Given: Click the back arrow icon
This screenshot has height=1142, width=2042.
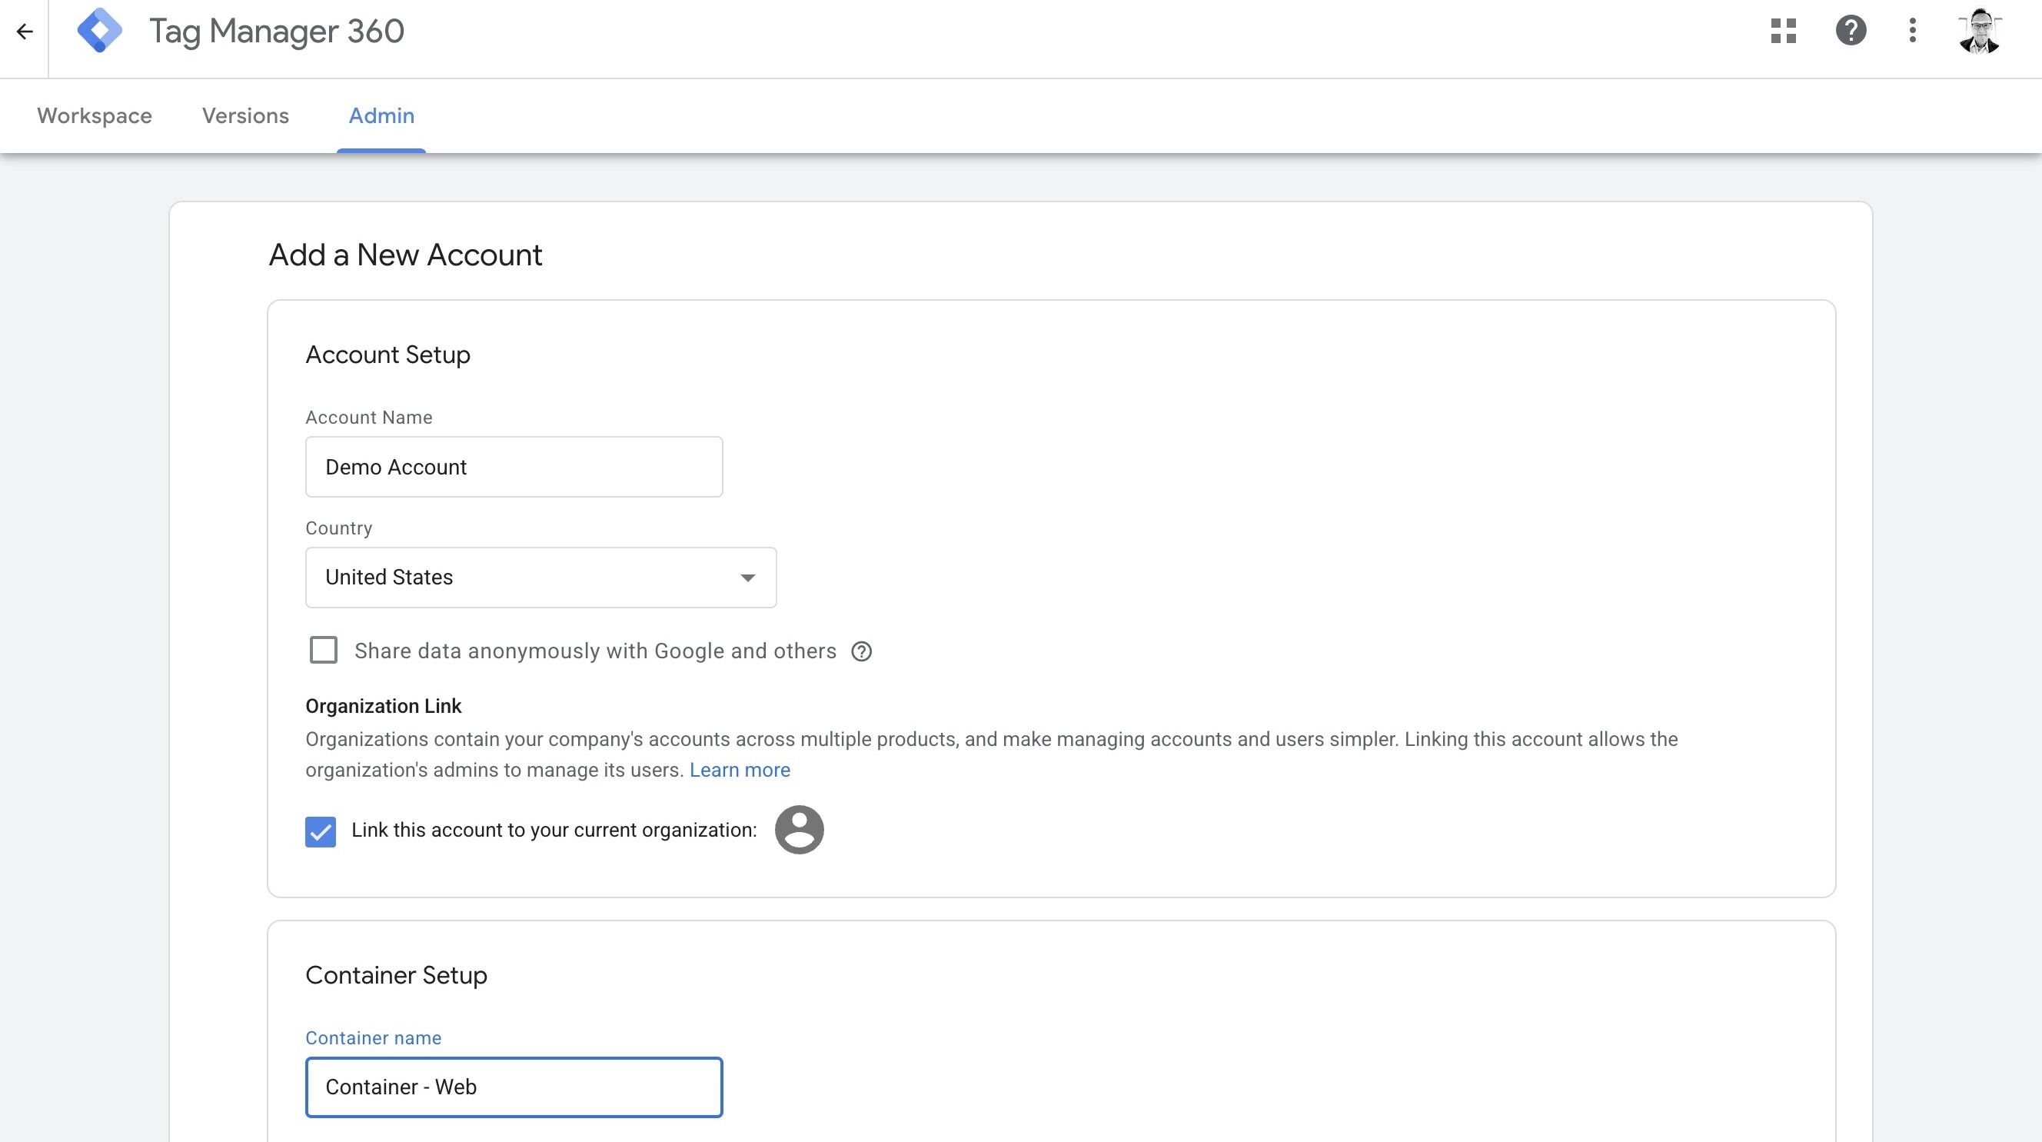Looking at the screenshot, I should [x=25, y=32].
